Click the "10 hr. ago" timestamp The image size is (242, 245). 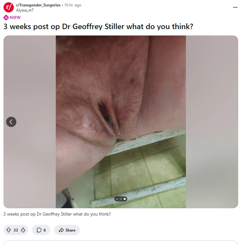pyautogui.click(x=73, y=5)
